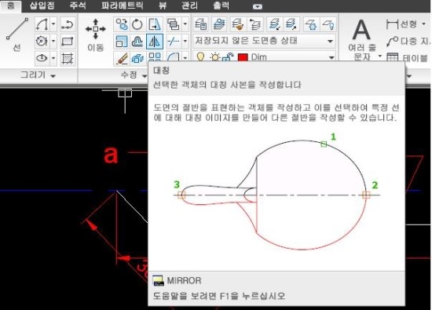Click the Explode tool icon
This screenshot has width=432, height=310.
point(137,58)
